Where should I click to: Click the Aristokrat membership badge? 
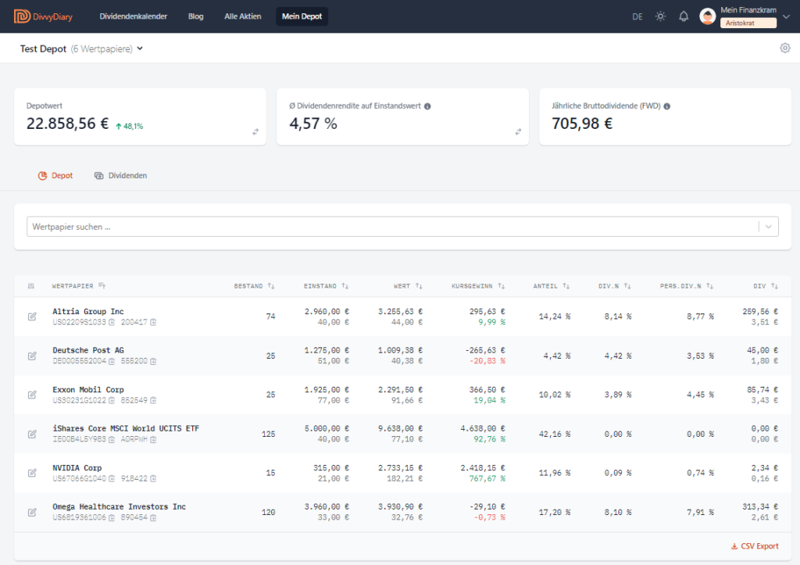click(748, 23)
